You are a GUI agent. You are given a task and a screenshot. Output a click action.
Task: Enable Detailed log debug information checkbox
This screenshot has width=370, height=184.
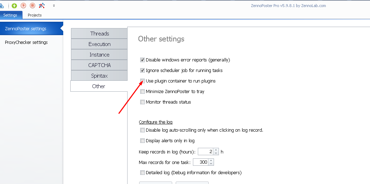point(142,172)
